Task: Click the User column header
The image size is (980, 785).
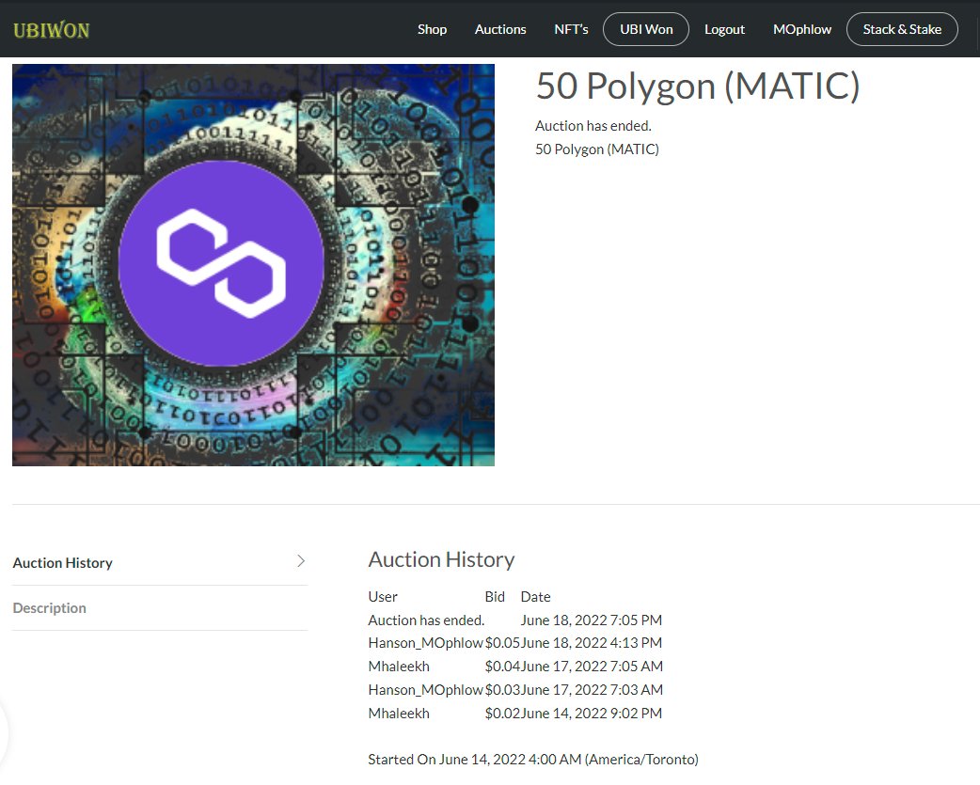Action: tap(383, 596)
